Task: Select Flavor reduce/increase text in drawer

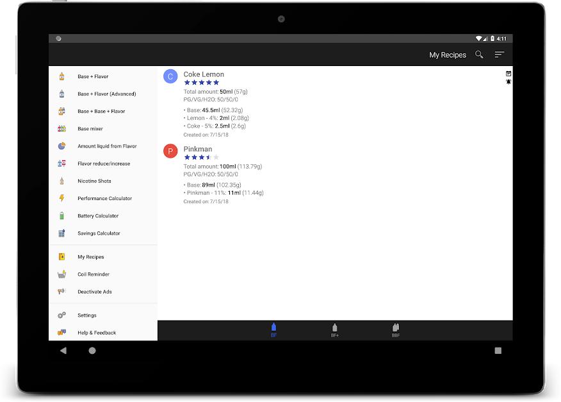Action: pyautogui.click(x=104, y=163)
